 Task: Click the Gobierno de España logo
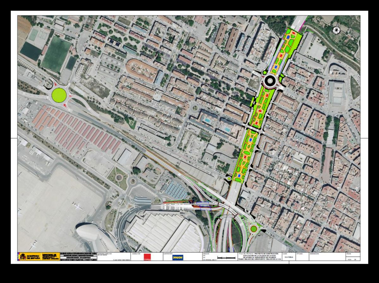(x=29, y=257)
